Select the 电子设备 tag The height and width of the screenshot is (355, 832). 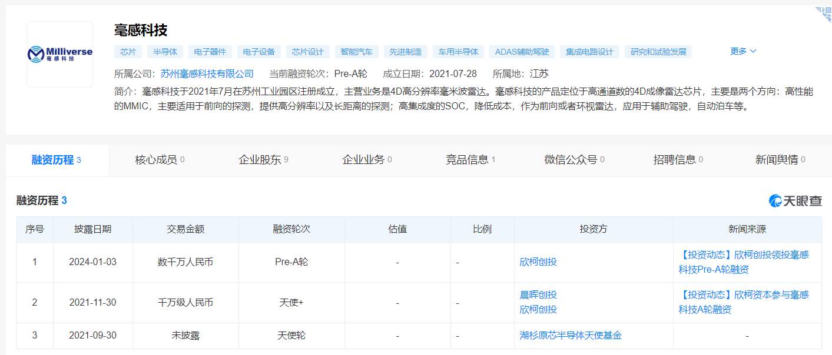click(259, 52)
